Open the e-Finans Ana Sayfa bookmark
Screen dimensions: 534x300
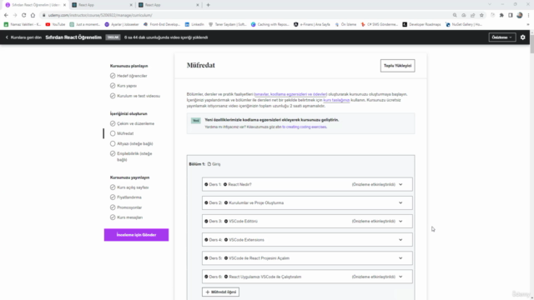pyautogui.click(x=311, y=24)
